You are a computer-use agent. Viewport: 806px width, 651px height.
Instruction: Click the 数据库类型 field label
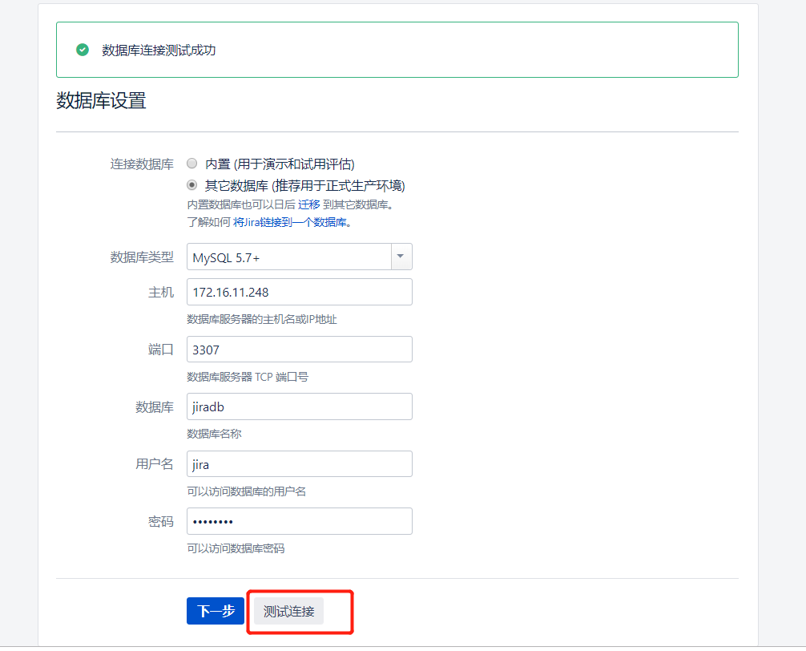pos(142,257)
